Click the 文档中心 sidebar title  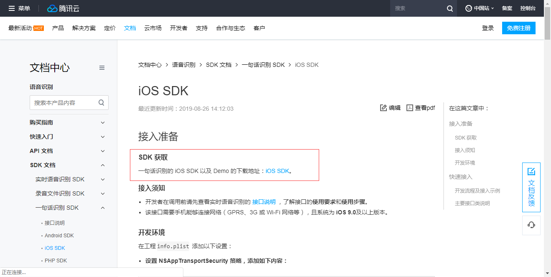click(x=50, y=68)
